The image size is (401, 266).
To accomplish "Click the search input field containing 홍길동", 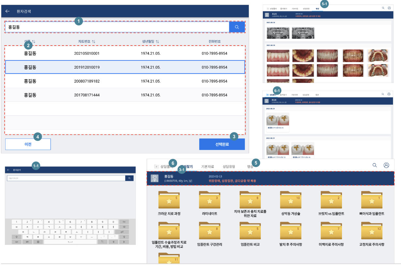I will [x=117, y=27].
